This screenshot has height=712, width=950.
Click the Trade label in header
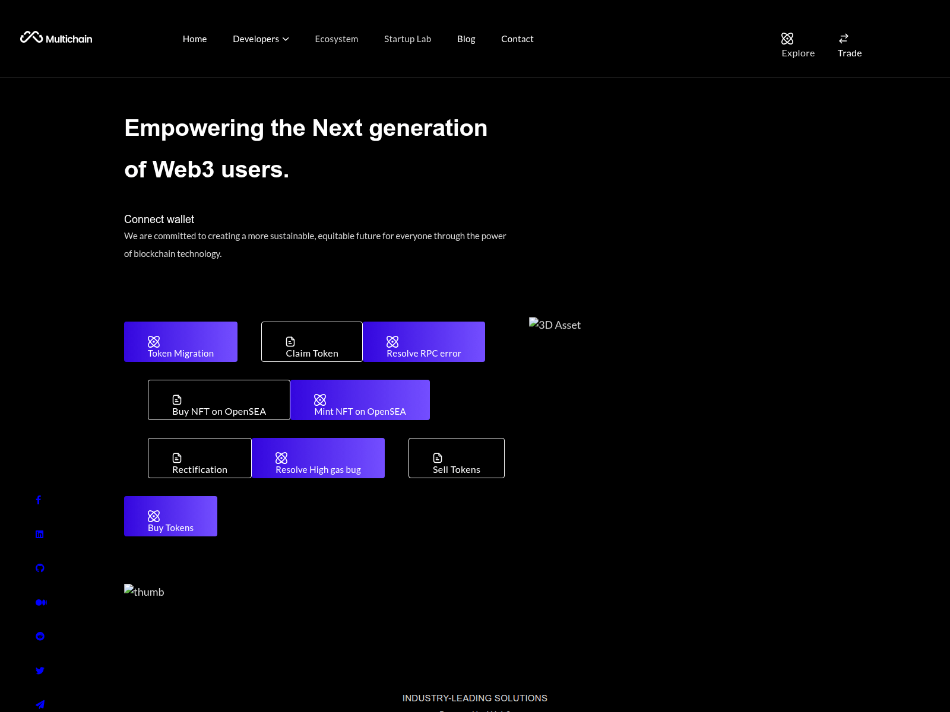(850, 53)
